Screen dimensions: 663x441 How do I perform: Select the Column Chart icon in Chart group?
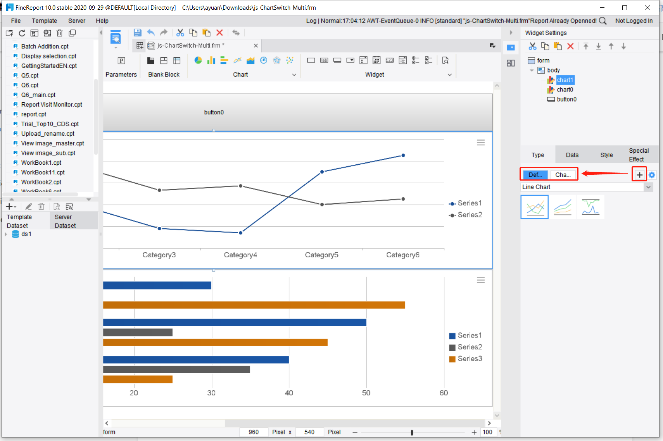[211, 60]
